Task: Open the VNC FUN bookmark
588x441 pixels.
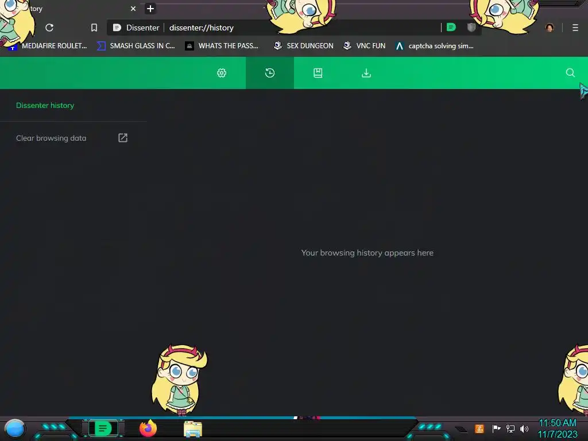Action: click(x=365, y=46)
